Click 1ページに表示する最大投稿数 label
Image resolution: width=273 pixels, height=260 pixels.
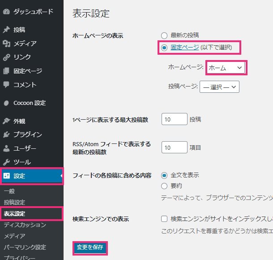tap(110, 120)
